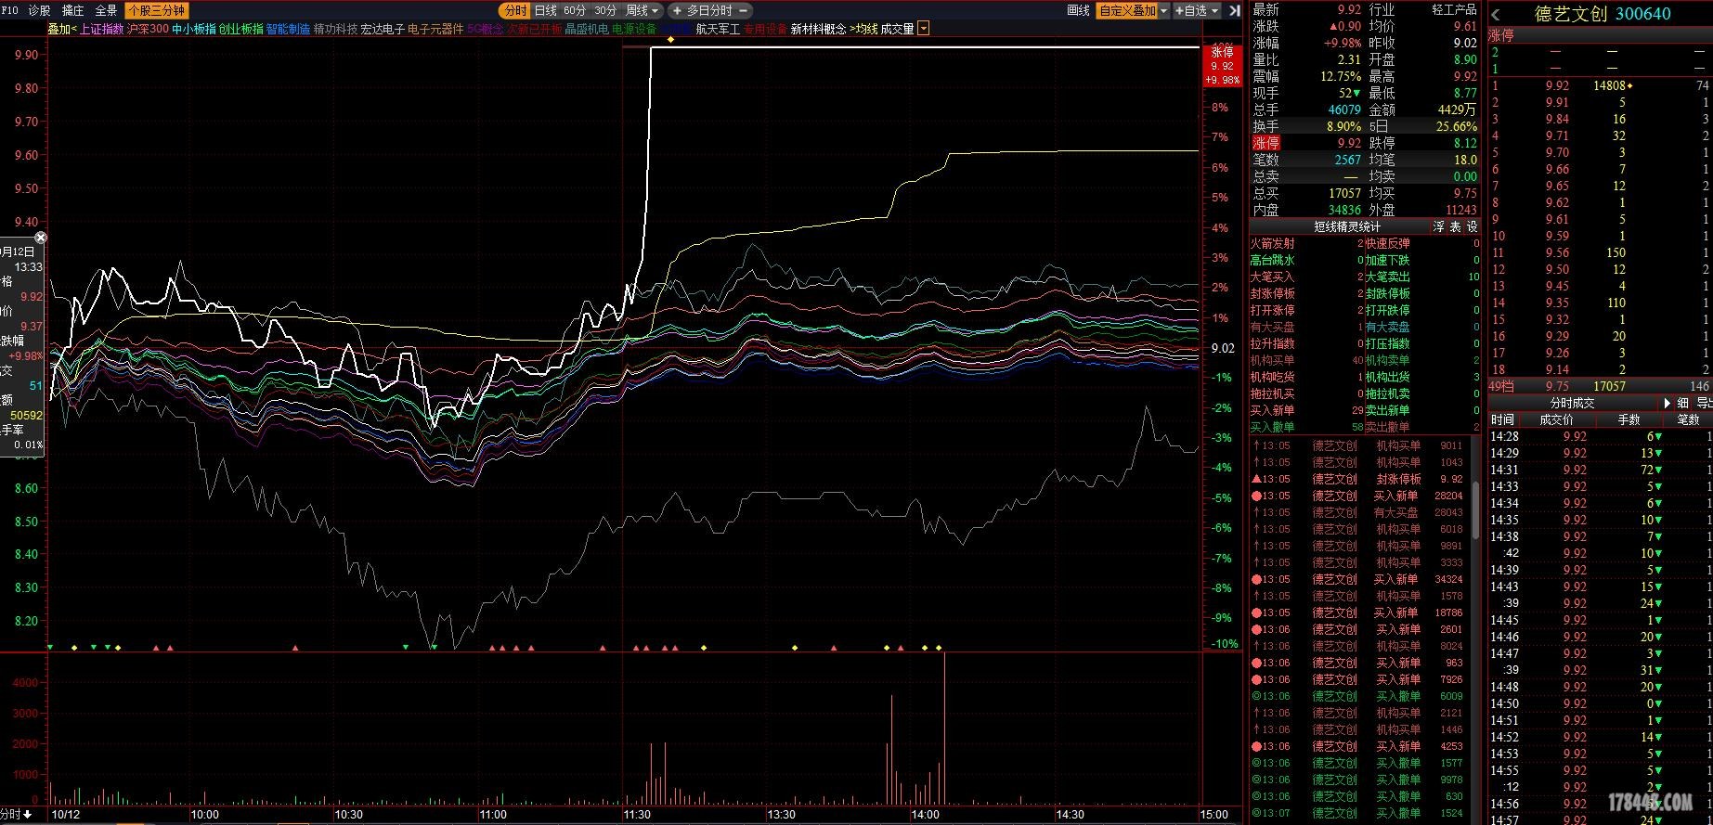This screenshot has height=825, width=1713.
Task: Toggle the 创业板指 overlay
Action: 241,29
